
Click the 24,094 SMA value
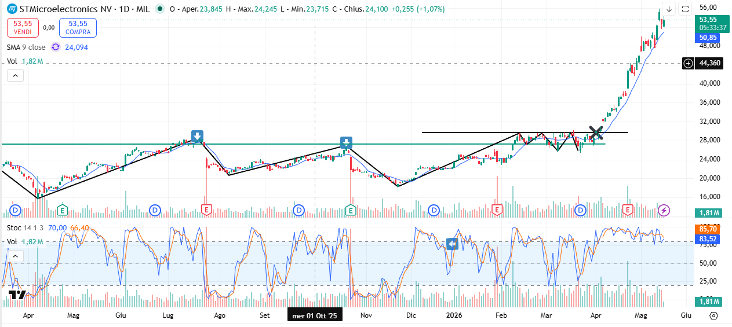tap(75, 47)
